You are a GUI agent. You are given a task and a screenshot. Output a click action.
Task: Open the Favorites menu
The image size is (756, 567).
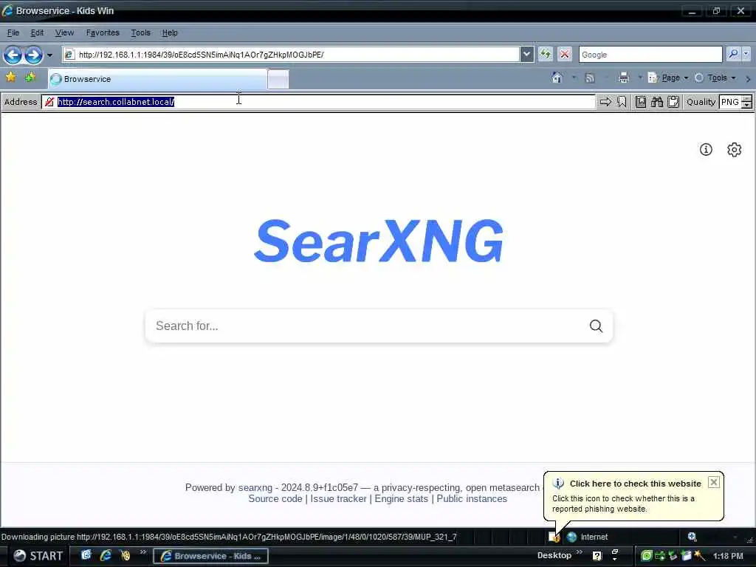click(103, 32)
